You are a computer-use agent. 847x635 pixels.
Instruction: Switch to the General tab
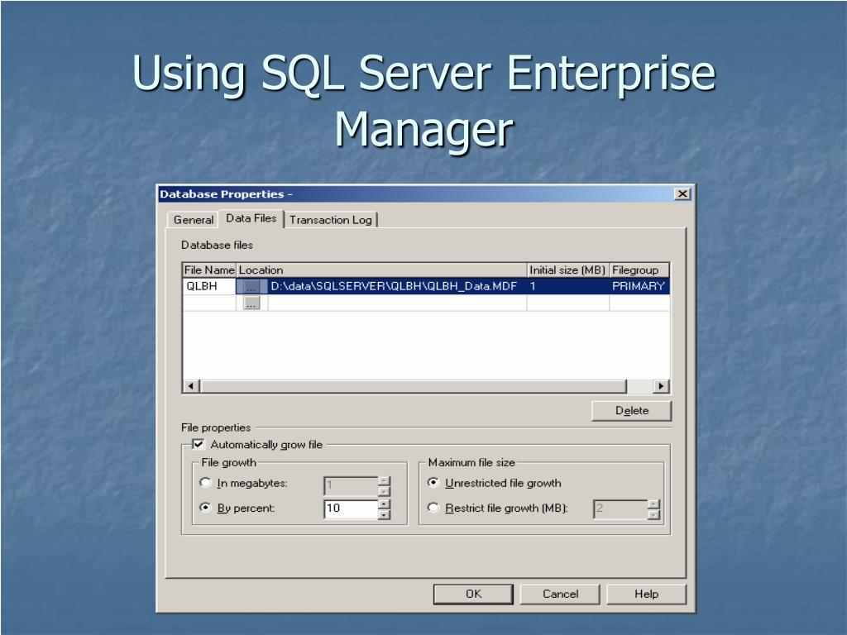(194, 220)
